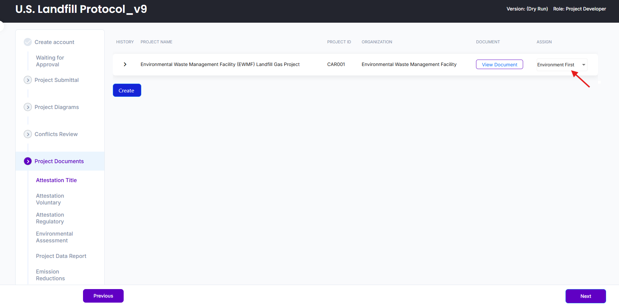The width and height of the screenshot is (619, 306).
Task: Select Emission Reductions in sidebar
Action: click(x=50, y=275)
